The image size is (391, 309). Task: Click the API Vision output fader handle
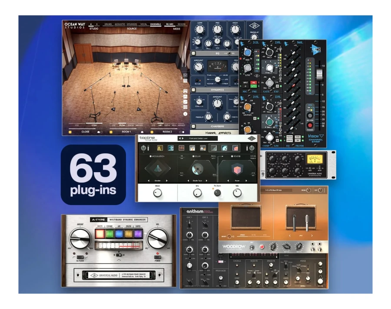(x=319, y=75)
